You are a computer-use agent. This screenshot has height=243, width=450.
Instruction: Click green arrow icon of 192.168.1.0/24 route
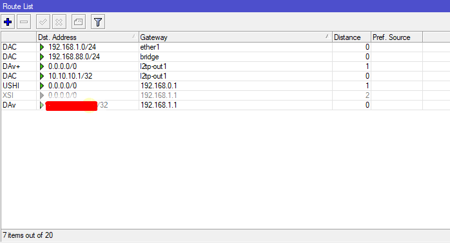click(42, 47)
